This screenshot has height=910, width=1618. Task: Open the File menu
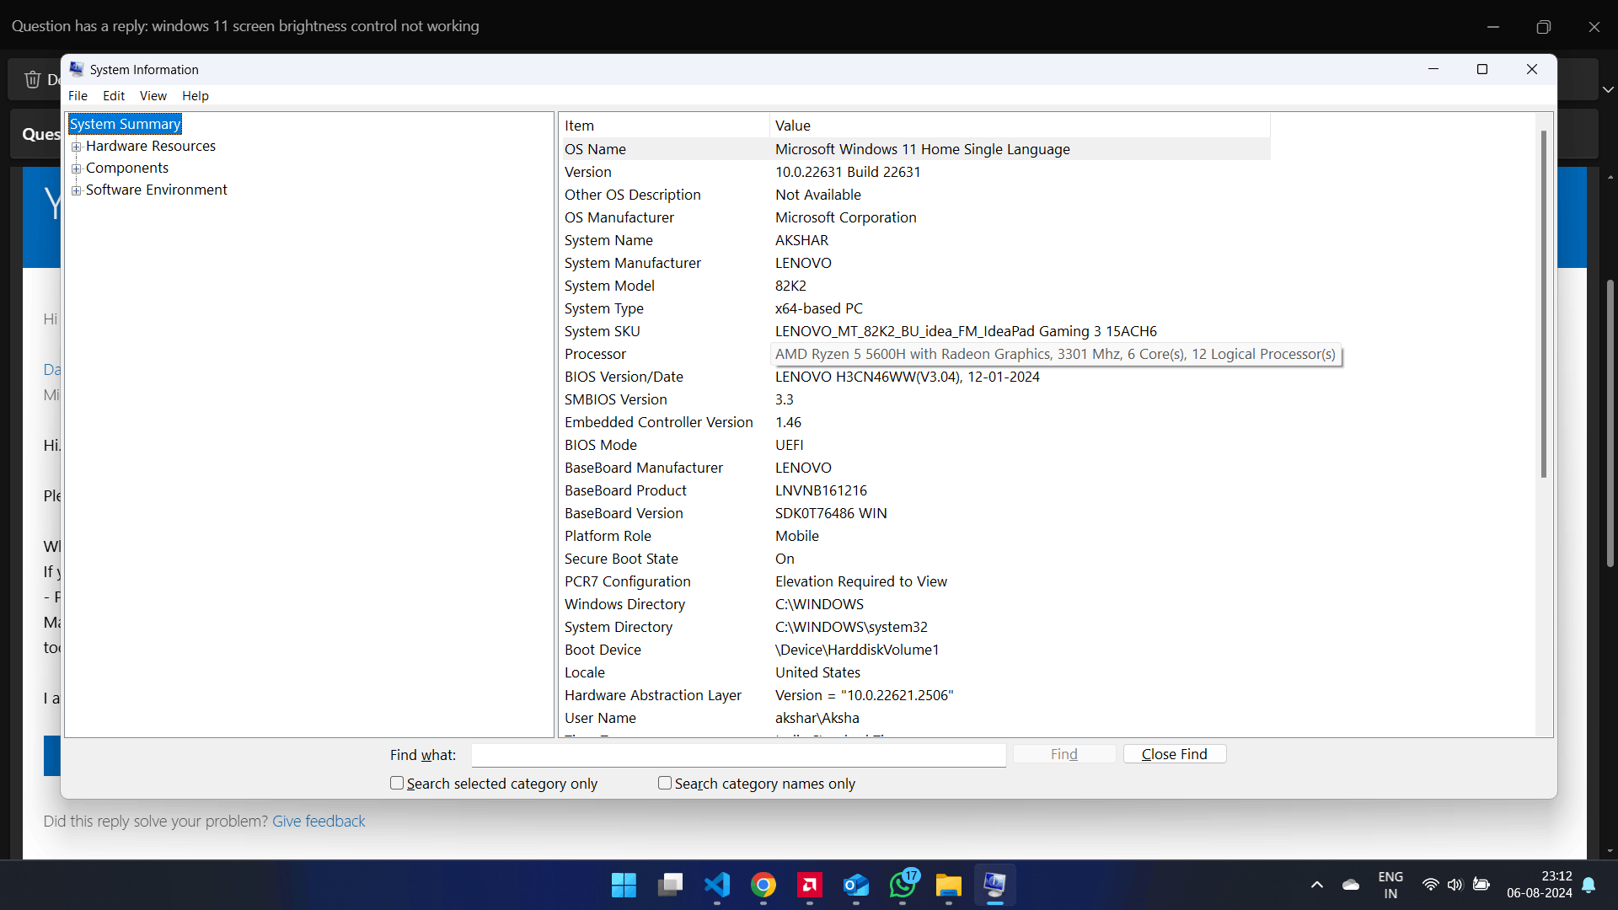tap(78, 96)
